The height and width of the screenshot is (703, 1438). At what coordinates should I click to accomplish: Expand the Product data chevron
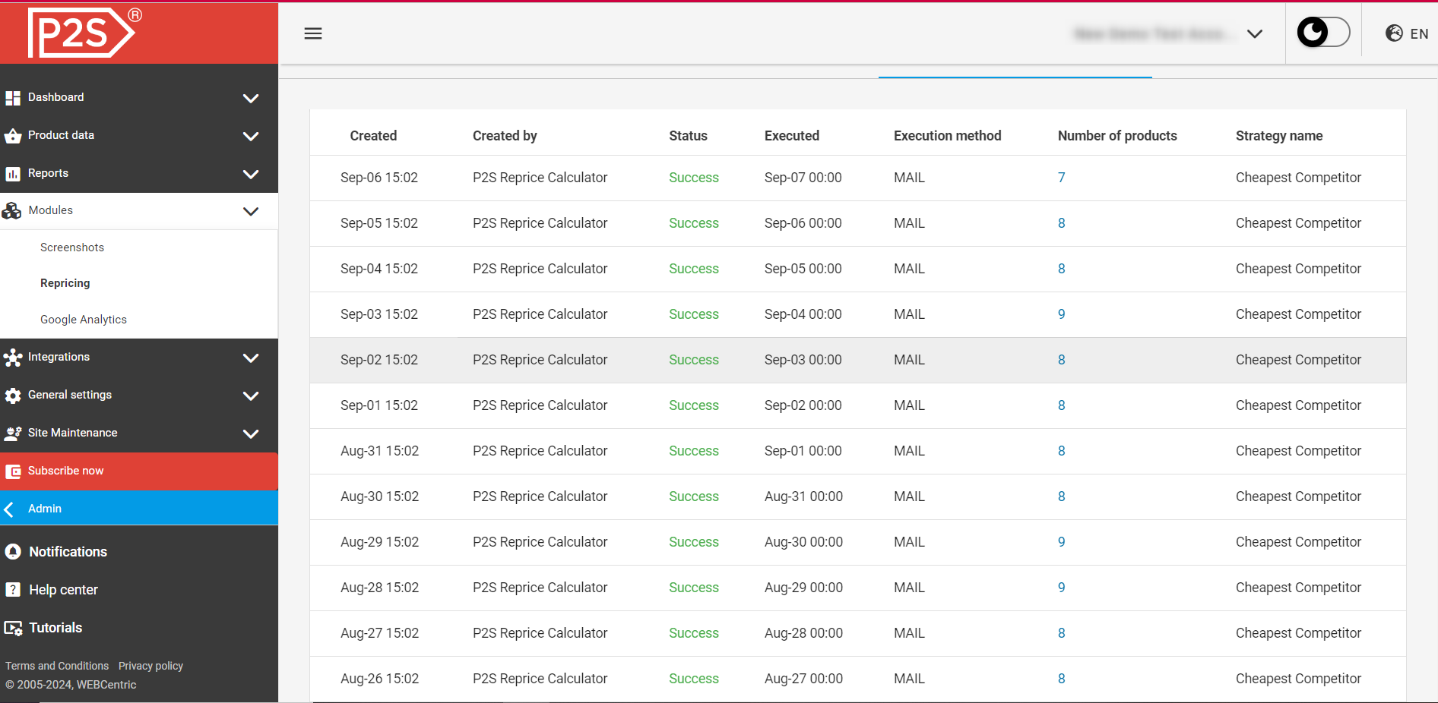[251, 136]
